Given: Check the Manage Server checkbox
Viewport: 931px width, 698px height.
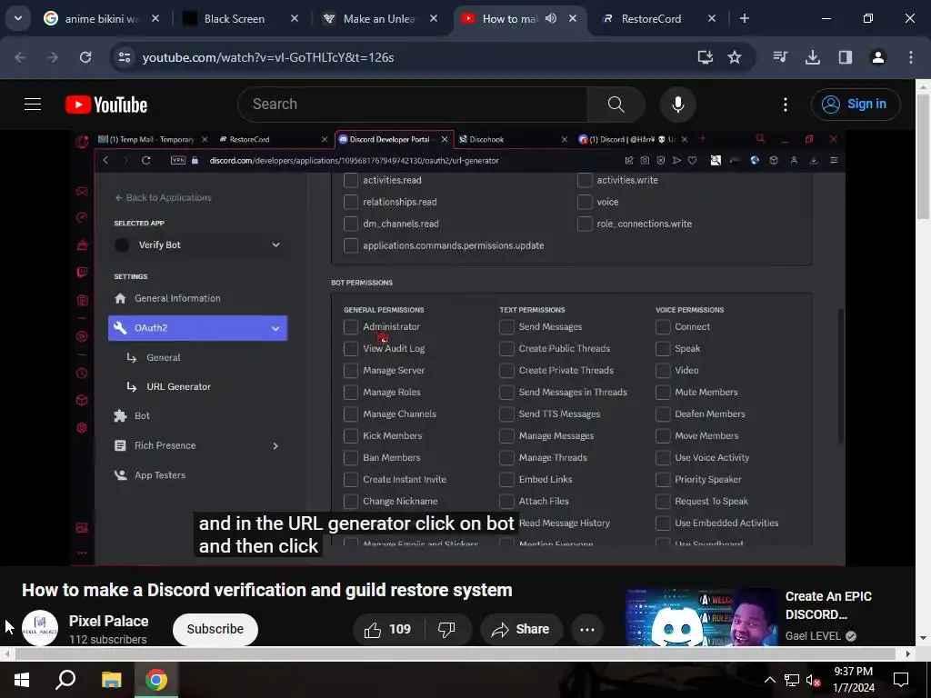Looking at the screenshot, I should (351, 371).
